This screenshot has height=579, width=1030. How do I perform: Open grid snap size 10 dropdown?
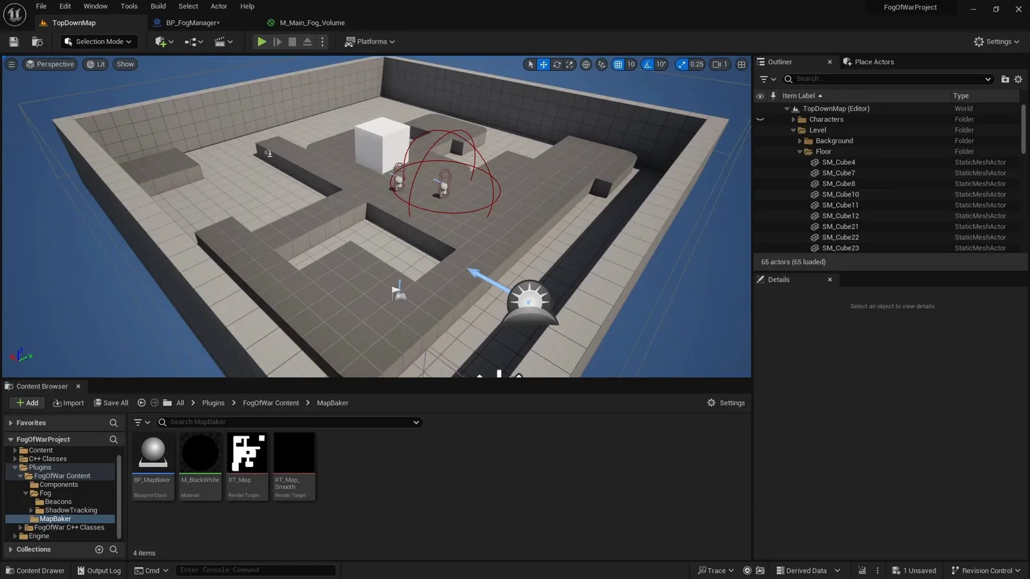pyautogui.click(x=631, y=64)
